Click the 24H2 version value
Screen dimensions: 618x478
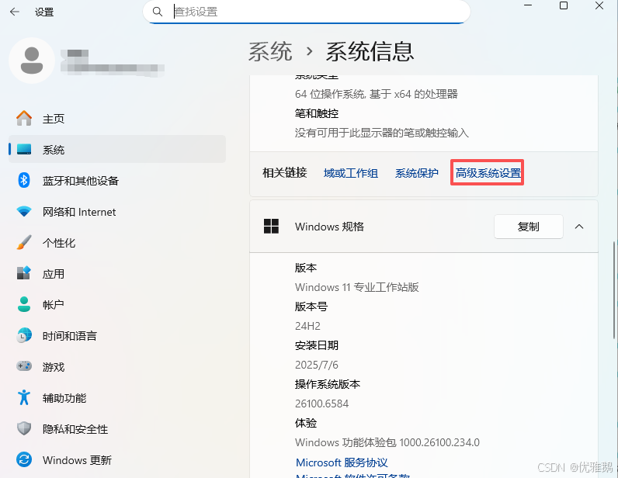pos(307,326)
